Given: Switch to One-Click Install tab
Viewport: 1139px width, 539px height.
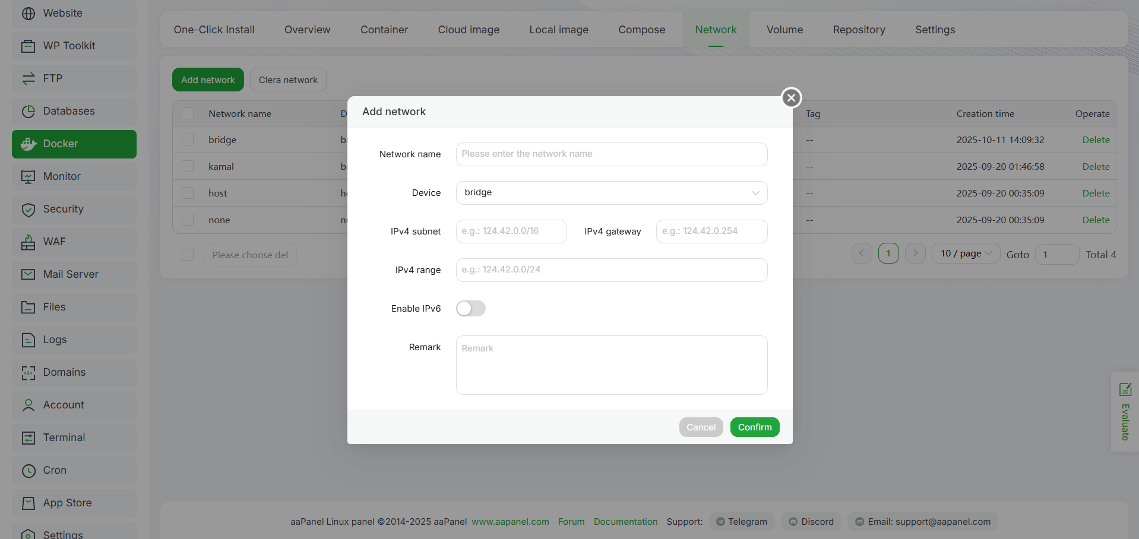Looking at the screenshot, I should click(x=214, y=30).
